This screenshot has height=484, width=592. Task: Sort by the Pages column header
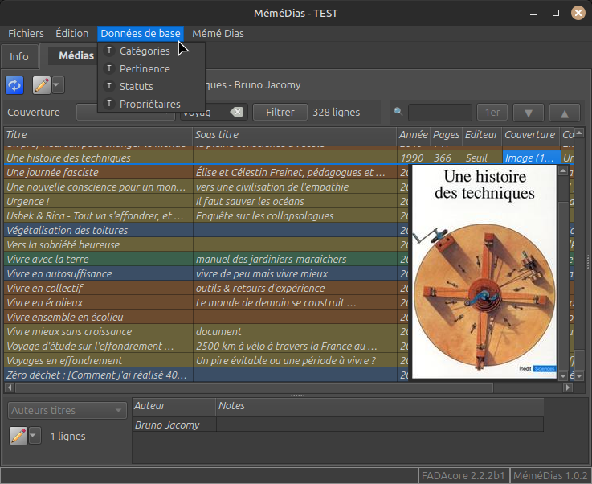(x=447, y=135)
